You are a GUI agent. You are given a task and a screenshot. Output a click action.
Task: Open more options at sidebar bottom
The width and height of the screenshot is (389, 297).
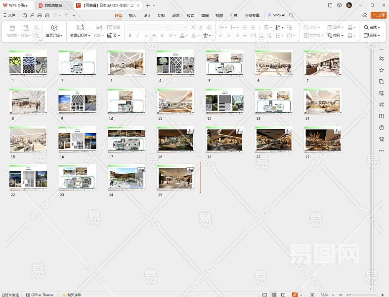click(381, 150)
